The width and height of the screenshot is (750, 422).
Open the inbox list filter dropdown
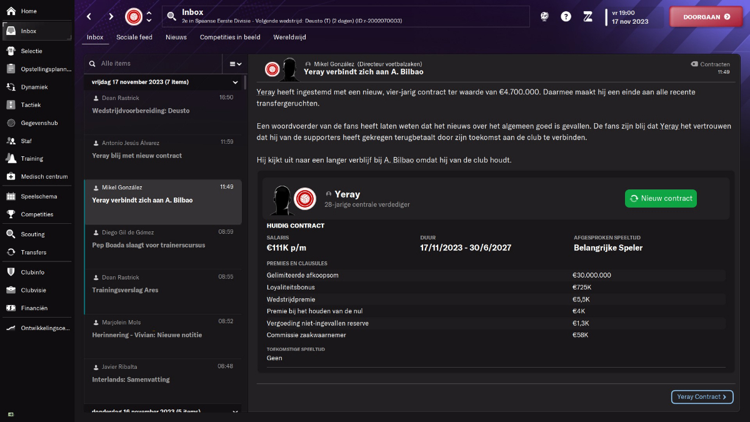click(235, 64)
